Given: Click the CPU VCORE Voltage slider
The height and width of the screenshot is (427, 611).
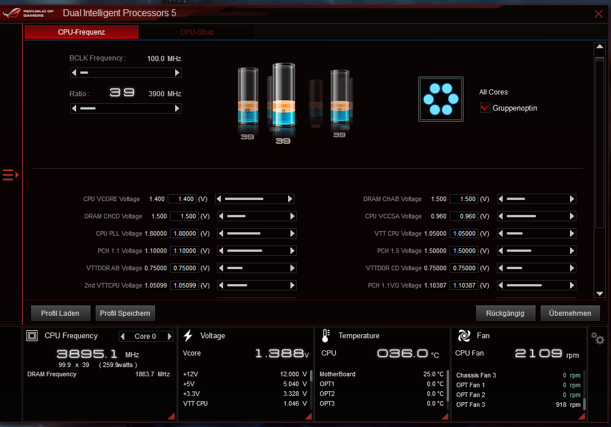Looking at the screenshot, I should pos(254,199).
